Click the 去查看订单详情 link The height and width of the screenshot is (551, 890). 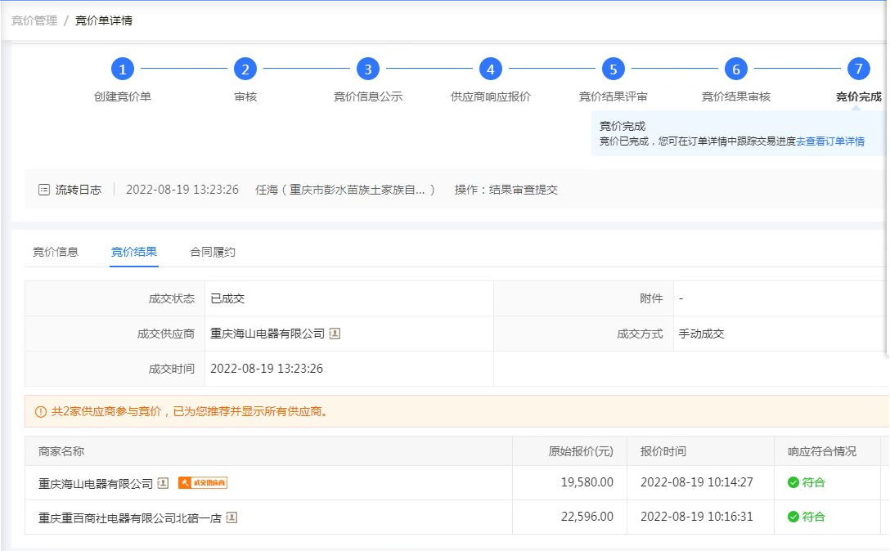click(x=830, y=141)
